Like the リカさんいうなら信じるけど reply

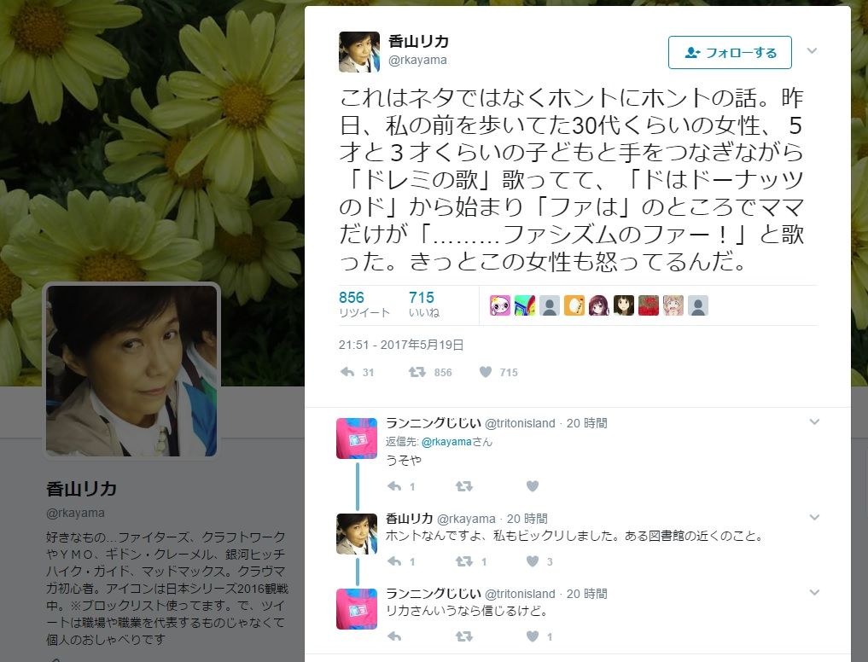point(533,636)
